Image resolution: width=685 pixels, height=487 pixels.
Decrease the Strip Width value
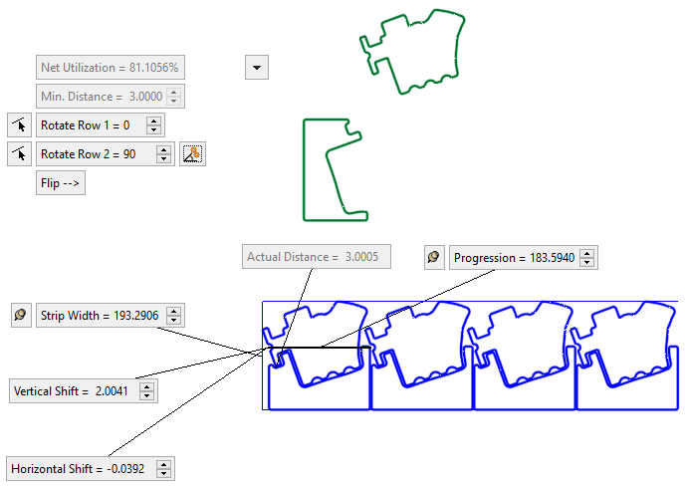[174, 320]
